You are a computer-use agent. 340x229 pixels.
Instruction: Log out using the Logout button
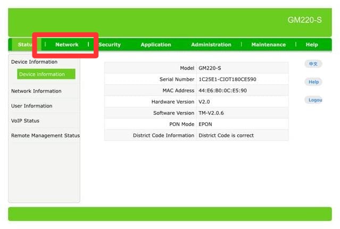(314, 100)
